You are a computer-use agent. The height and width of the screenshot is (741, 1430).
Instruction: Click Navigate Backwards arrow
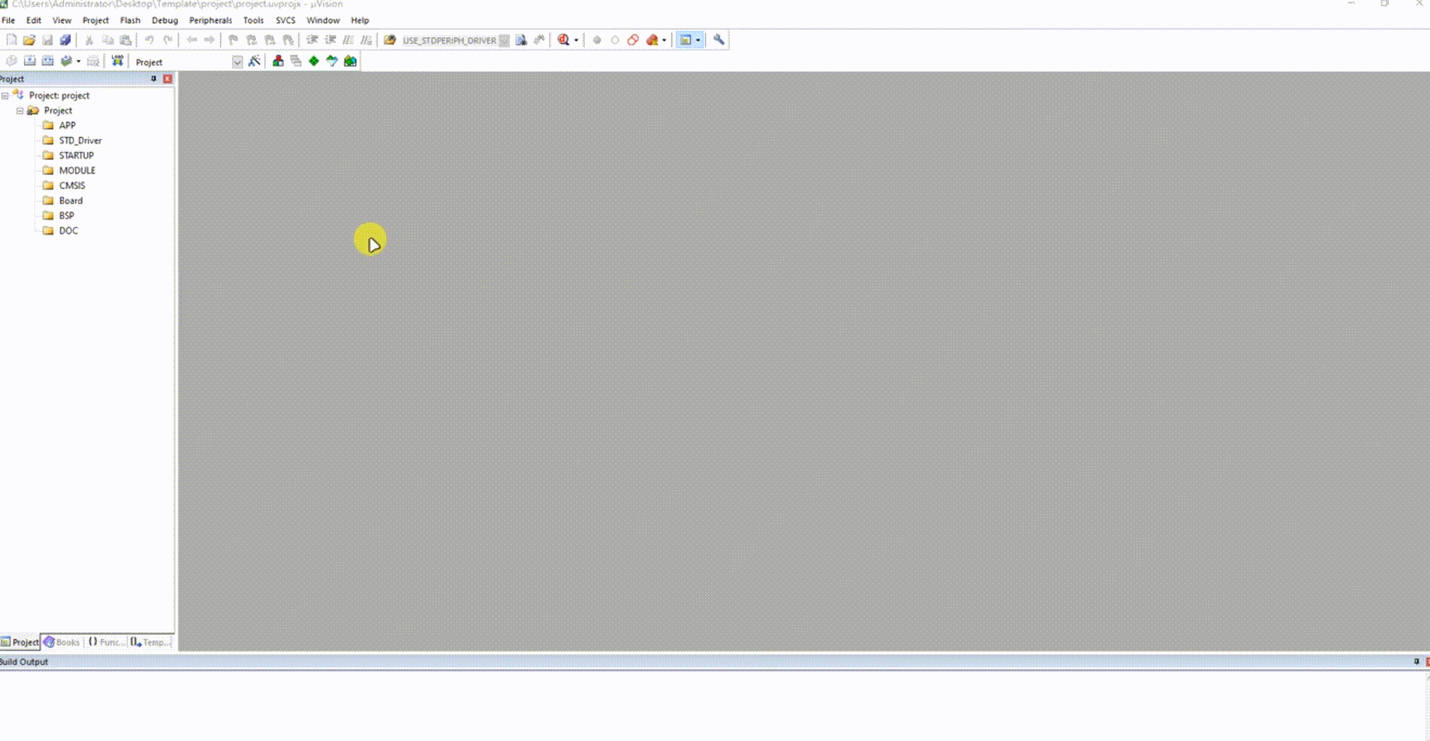click(x=192, y=40)
